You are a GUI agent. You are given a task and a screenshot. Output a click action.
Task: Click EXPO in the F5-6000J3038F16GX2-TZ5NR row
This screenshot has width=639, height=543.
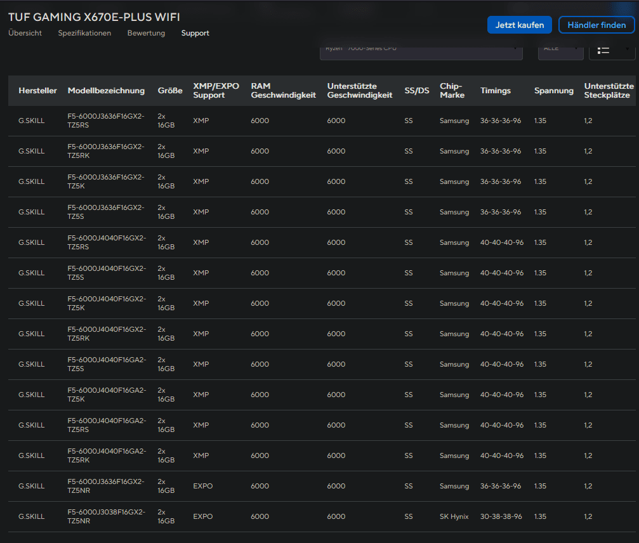[203, 516]
